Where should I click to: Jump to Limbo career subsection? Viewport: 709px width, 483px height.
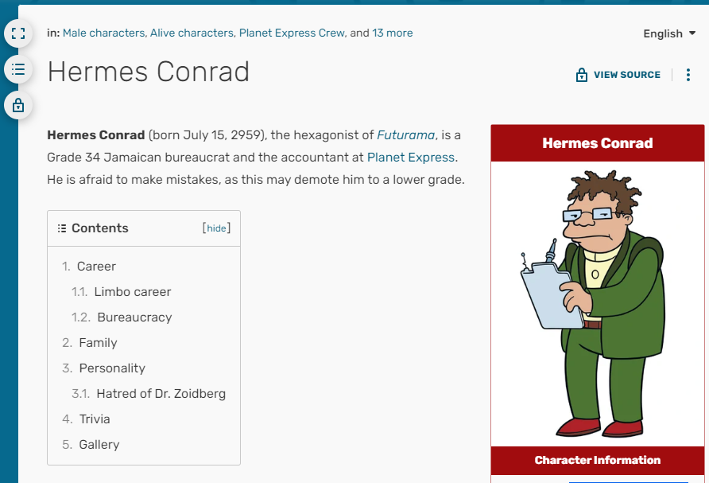[x=133, y=292]
